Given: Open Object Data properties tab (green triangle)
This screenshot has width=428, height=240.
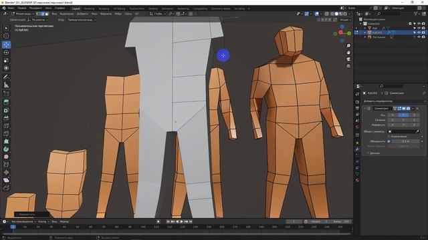Looking at the screenshot, I should point(357,174).
